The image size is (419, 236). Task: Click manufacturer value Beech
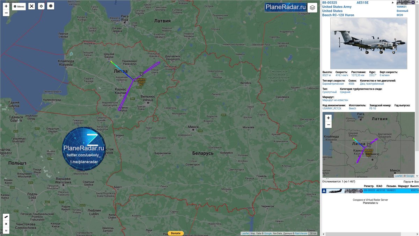(352, 108)
